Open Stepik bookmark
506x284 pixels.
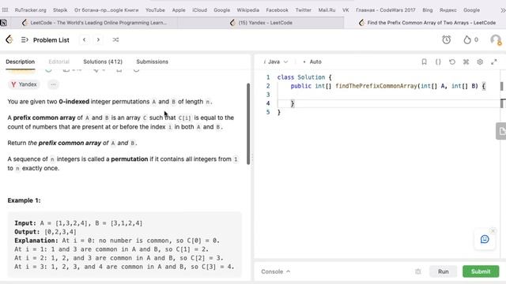click(x=60, y=10)
